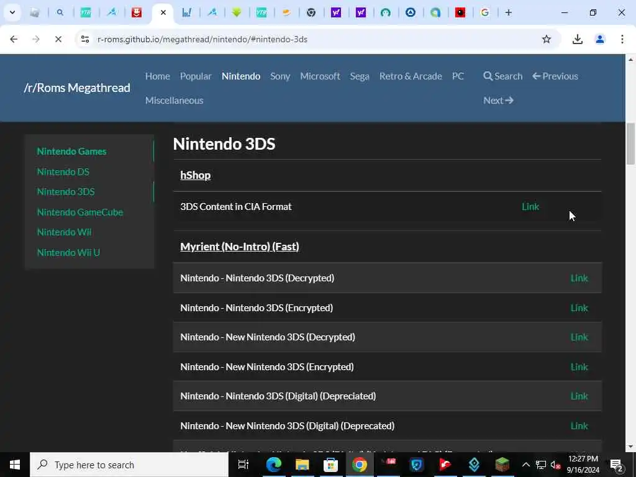
Task: Open Task View on the taskbar
Action: tap(243, 465)
